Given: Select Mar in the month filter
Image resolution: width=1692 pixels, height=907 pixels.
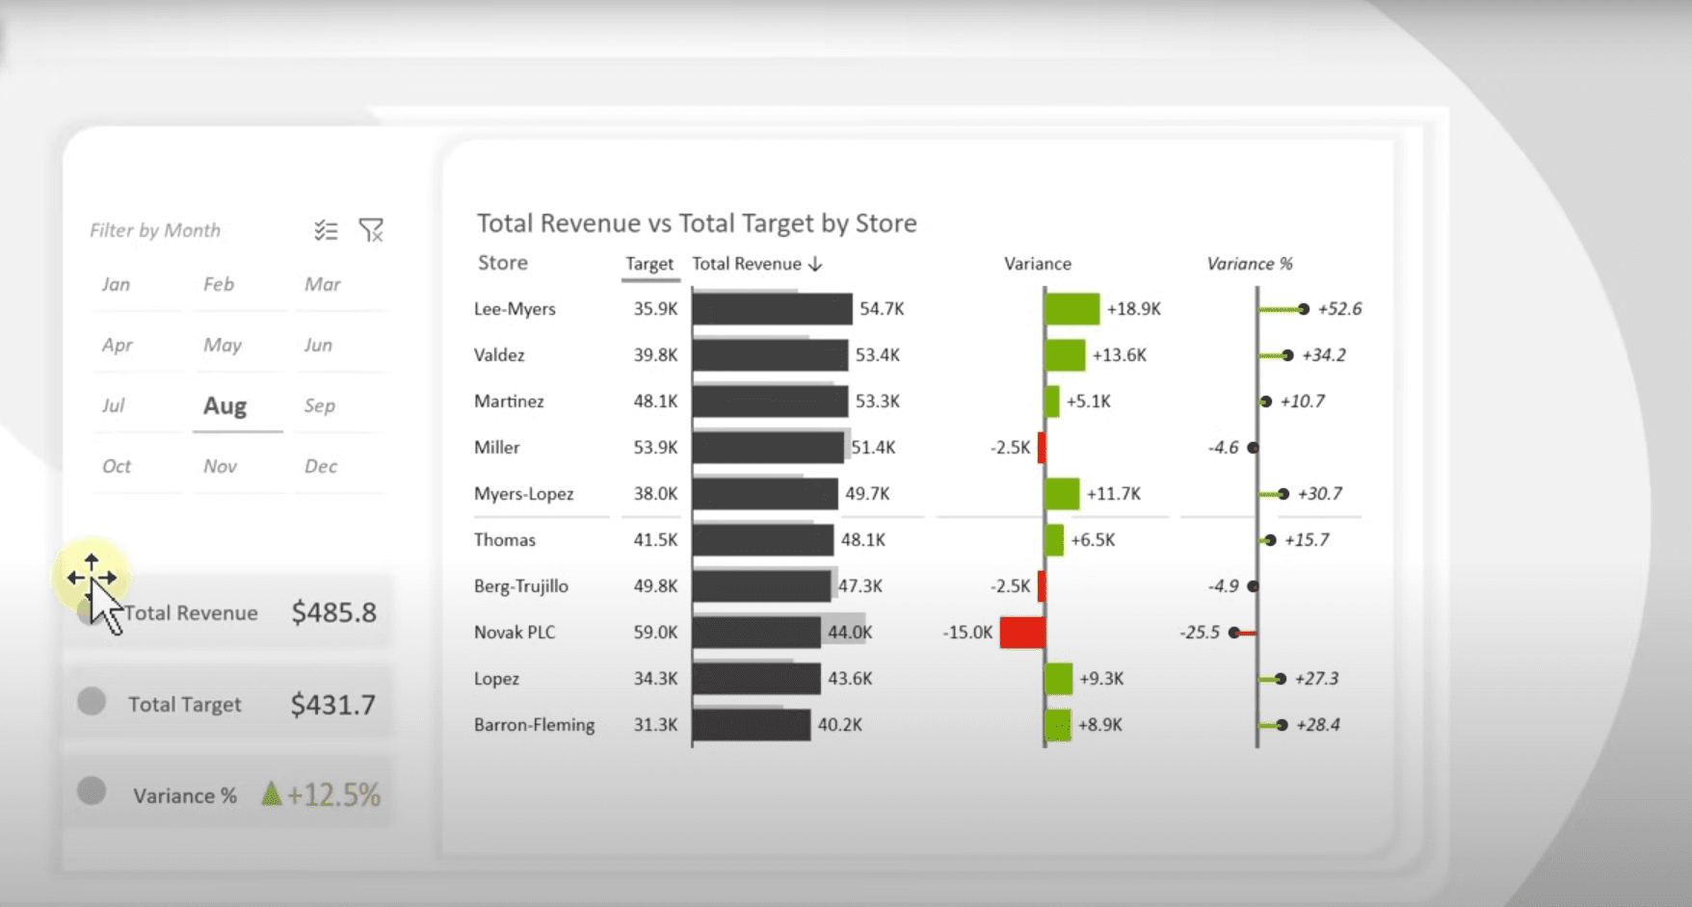Looking at the screenshot, I should [x=323, y=284].
